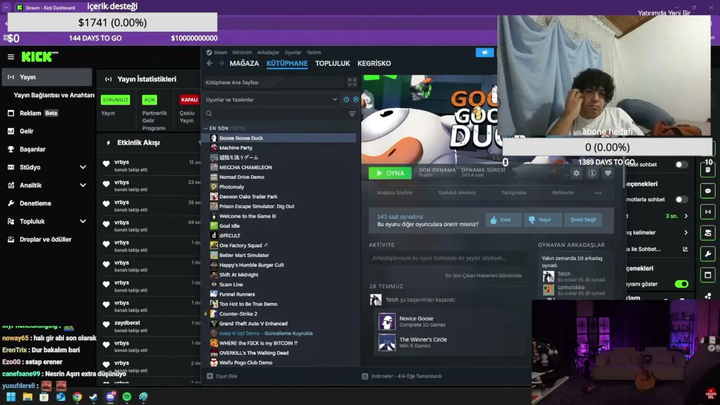Switch Steam library to grid view
This screenshot has height=405, width=720.
pyautogui.click(x=352, y=82)
